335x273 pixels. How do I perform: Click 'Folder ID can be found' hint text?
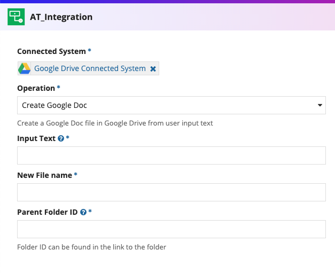pos(92,247)
